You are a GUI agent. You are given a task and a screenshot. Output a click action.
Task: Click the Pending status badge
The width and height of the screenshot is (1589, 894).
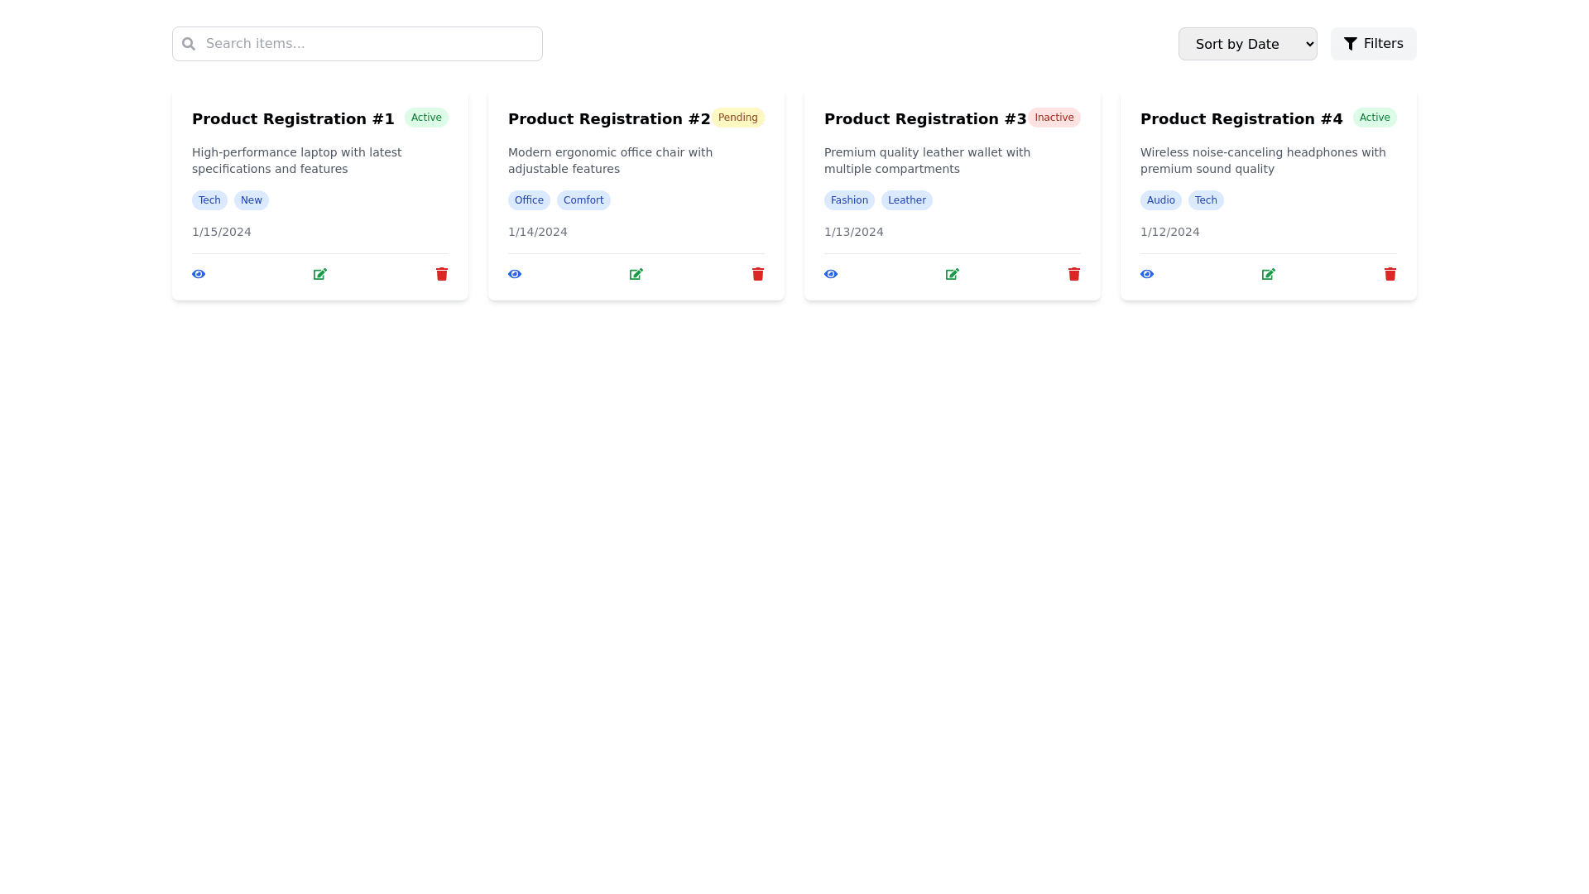point(738,118)
